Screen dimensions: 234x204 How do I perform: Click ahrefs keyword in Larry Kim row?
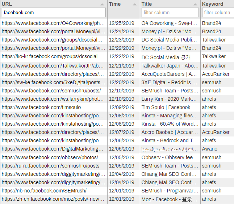tap(209, 99)
